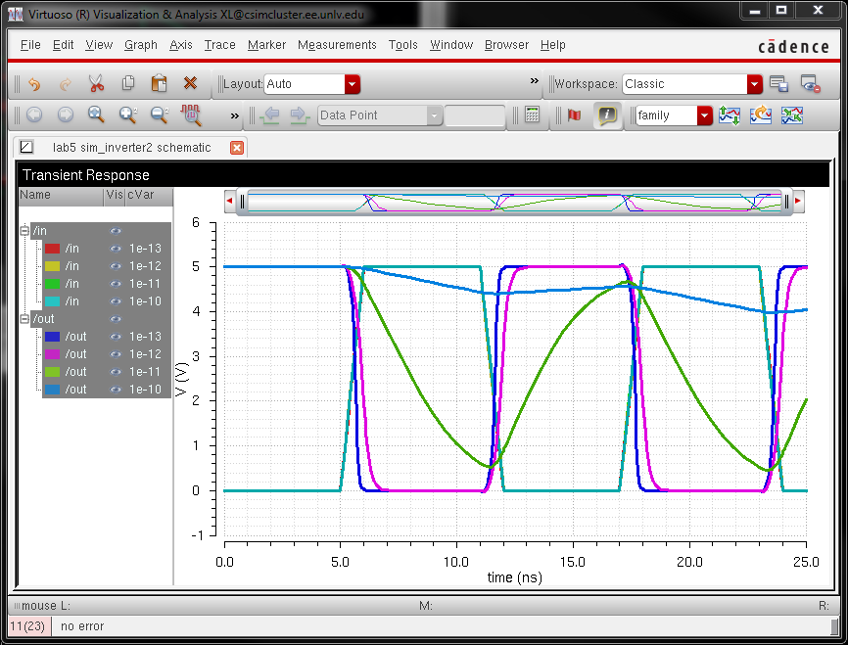Image resolution: width=848 pixels, height=645 pixels.
Task: Click the Zoom In magnifier icon
Action: pos(127,115)
